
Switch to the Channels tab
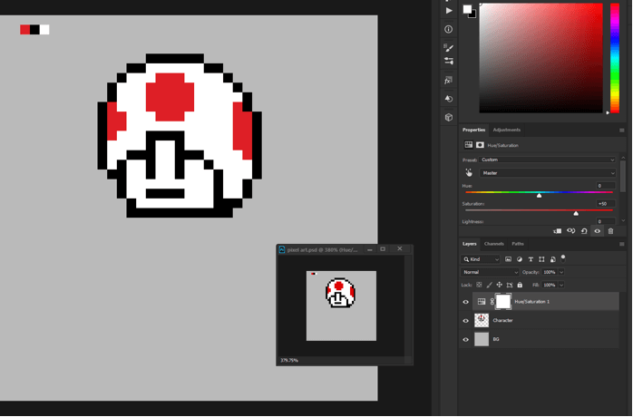493,244
